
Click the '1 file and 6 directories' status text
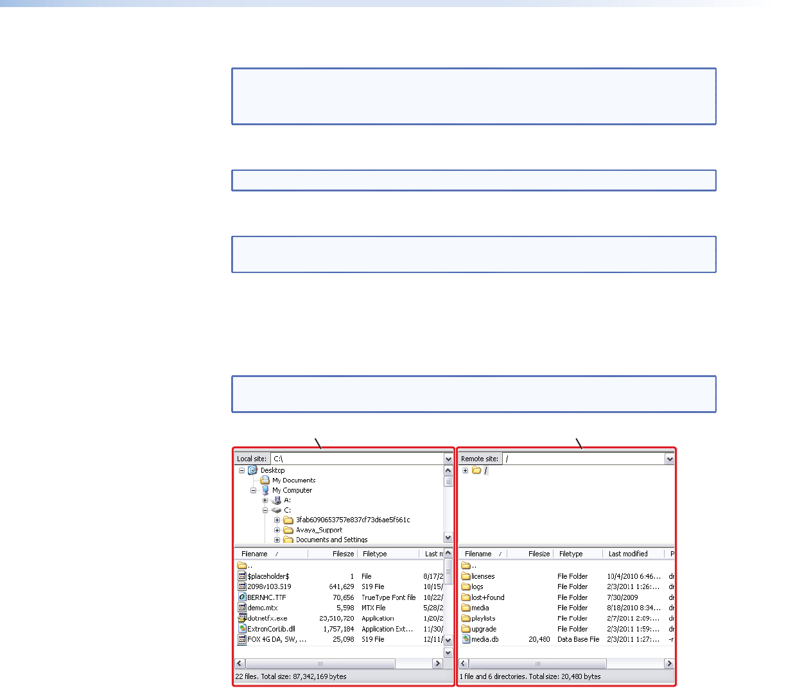pos(530,676)
